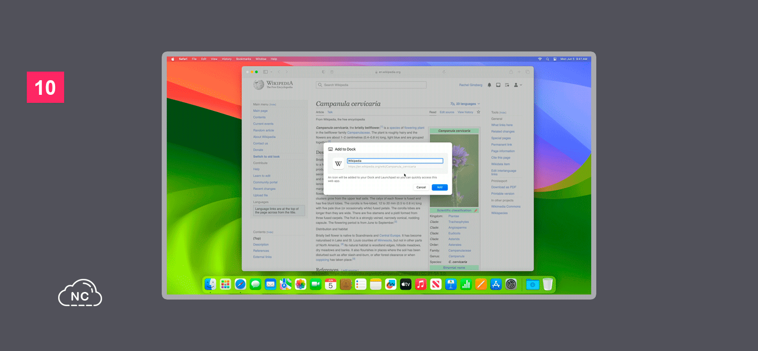The width and height of the screenshot is (758, 351).
Task: Open the Safari sidebar dropdown chevron
Action: pos(271,72)
